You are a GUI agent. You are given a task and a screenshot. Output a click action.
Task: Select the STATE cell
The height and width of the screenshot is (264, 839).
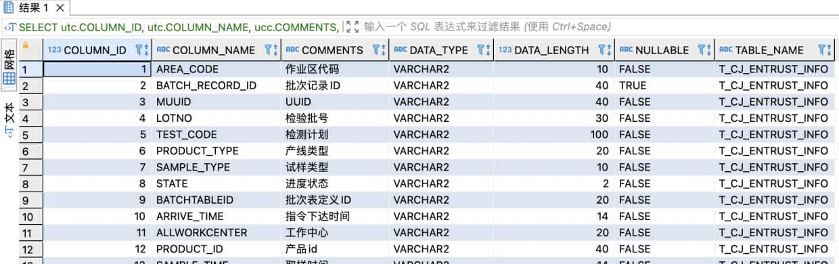[216, 183]
